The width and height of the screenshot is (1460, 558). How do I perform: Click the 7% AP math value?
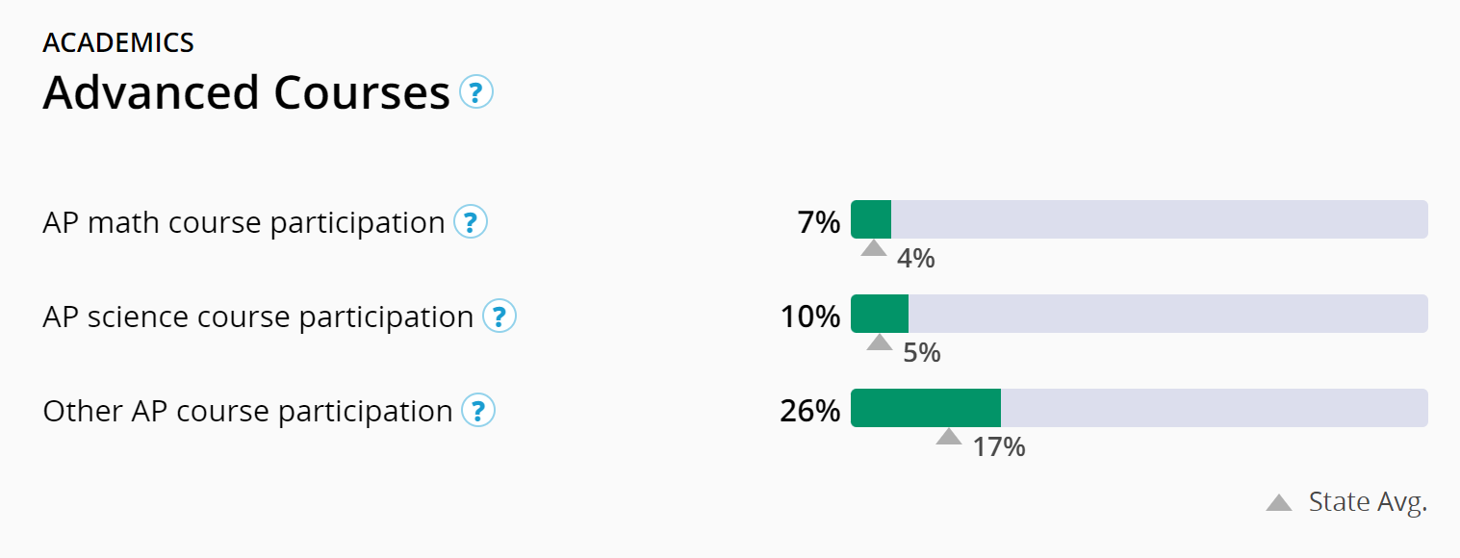tap(819, 222)
